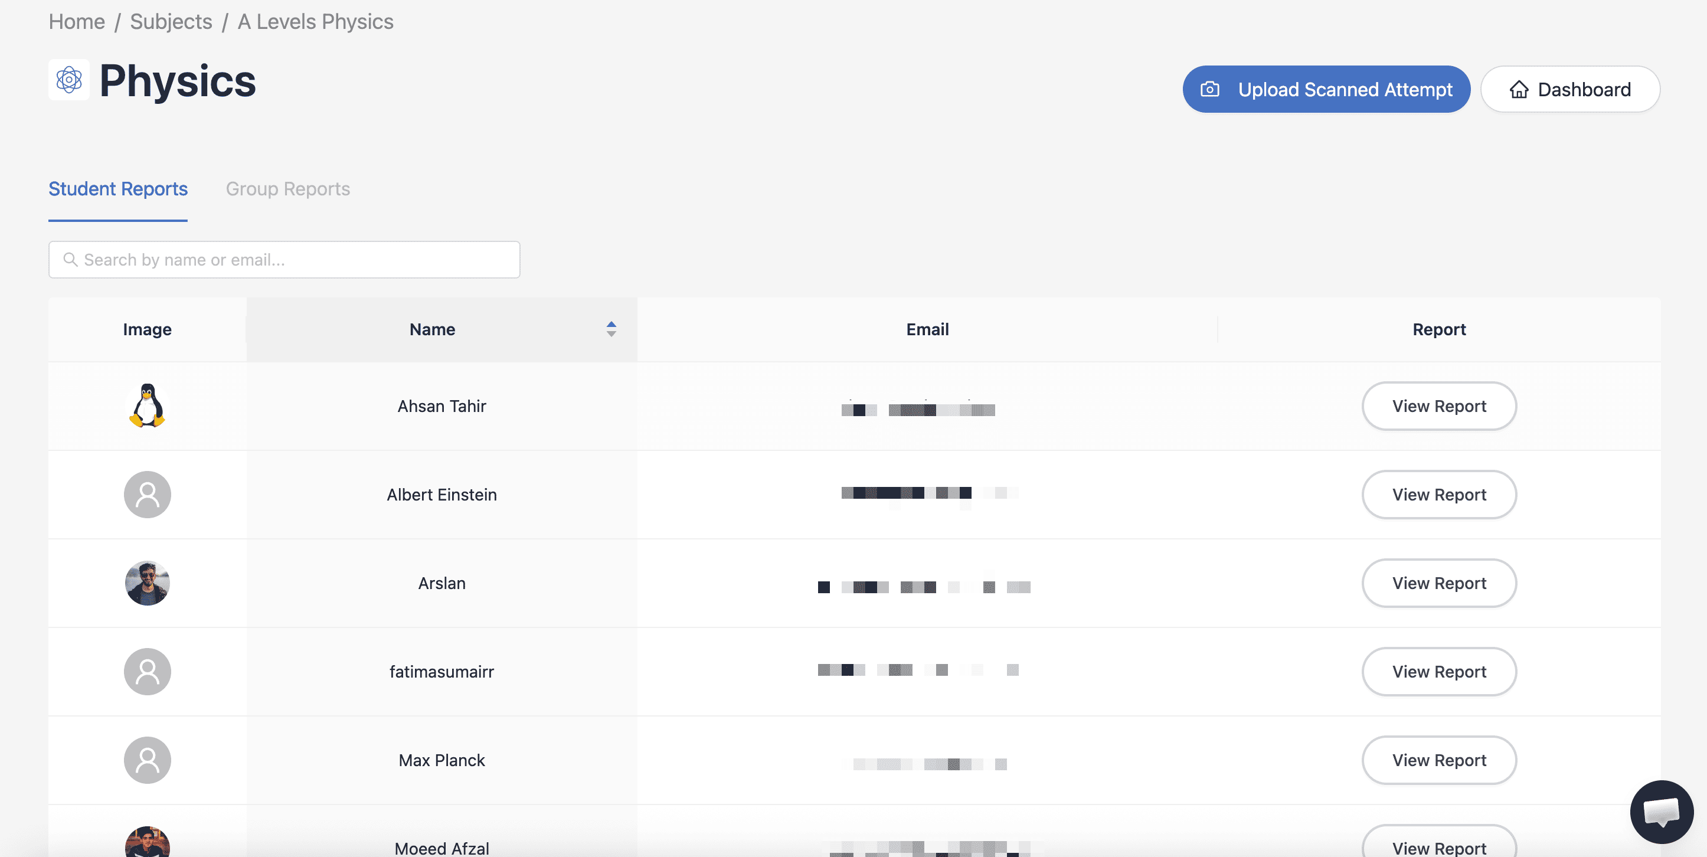Switch to Group Reports tab
The width and height of the screenshot is (1707, 857).
pyautogui.click(x=287, y=189)
